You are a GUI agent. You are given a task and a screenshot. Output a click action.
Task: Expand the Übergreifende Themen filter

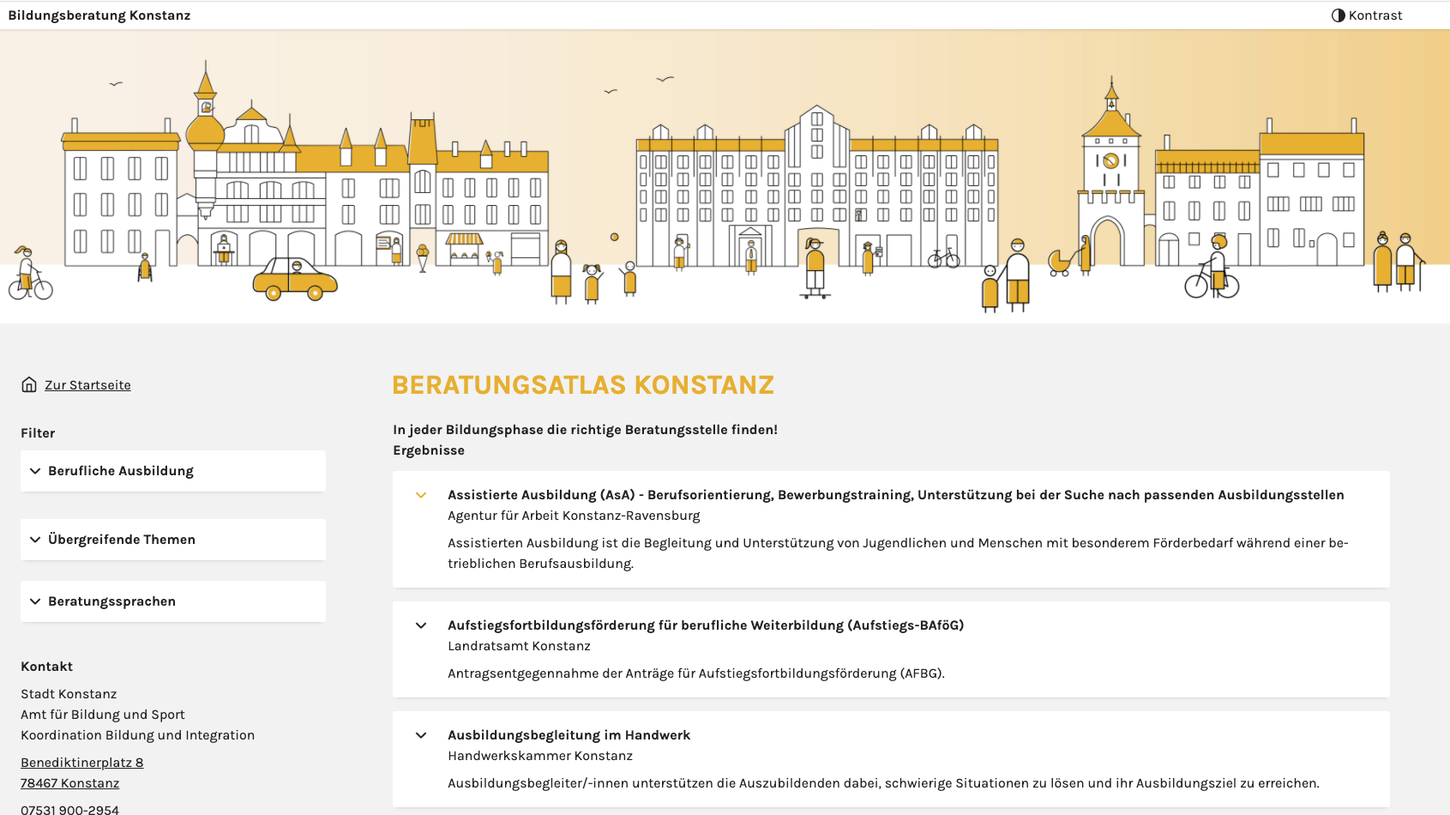coord(173,540)
